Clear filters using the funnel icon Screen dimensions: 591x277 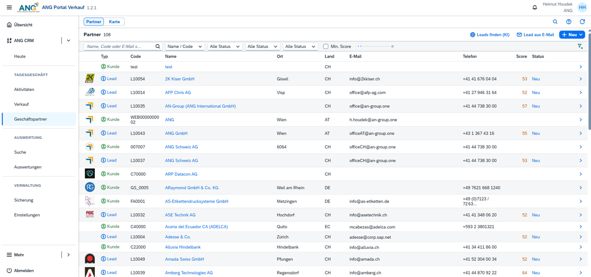[580, 46]
